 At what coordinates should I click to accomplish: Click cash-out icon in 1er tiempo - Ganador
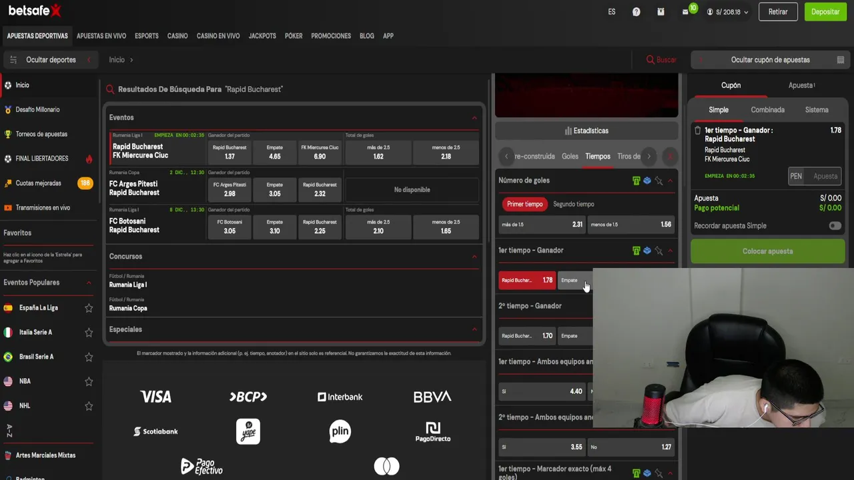click(636, 251)
